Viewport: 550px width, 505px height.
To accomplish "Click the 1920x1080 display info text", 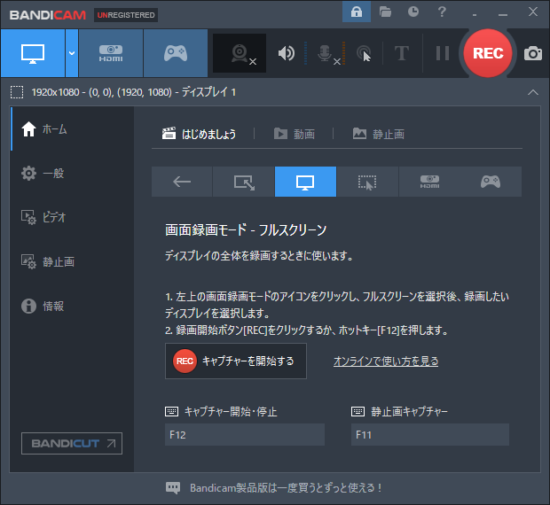I will pos(133,92).
